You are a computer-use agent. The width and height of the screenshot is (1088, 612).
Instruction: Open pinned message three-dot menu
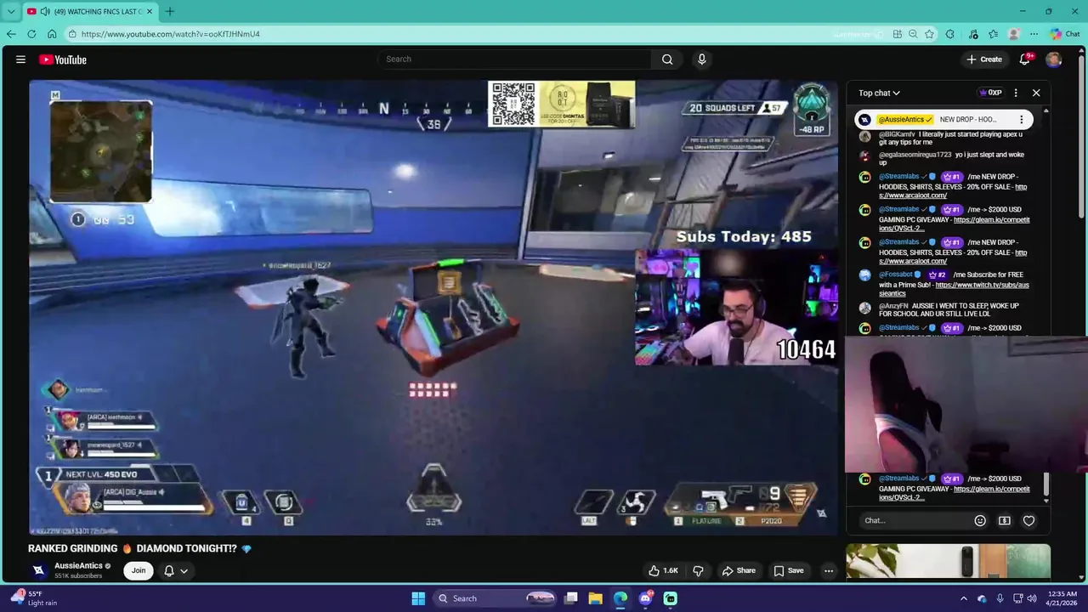click(1021, 120)
